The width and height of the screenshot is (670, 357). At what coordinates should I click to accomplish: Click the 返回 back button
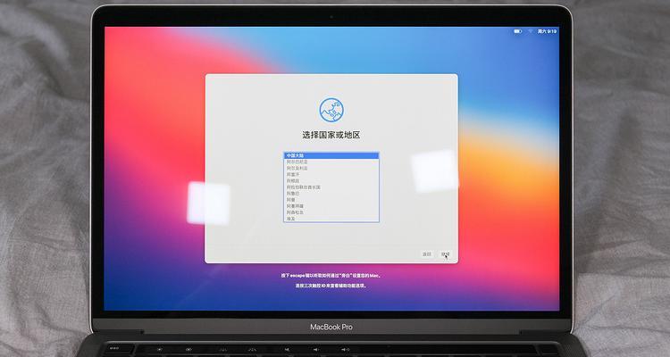coord(427,254)
